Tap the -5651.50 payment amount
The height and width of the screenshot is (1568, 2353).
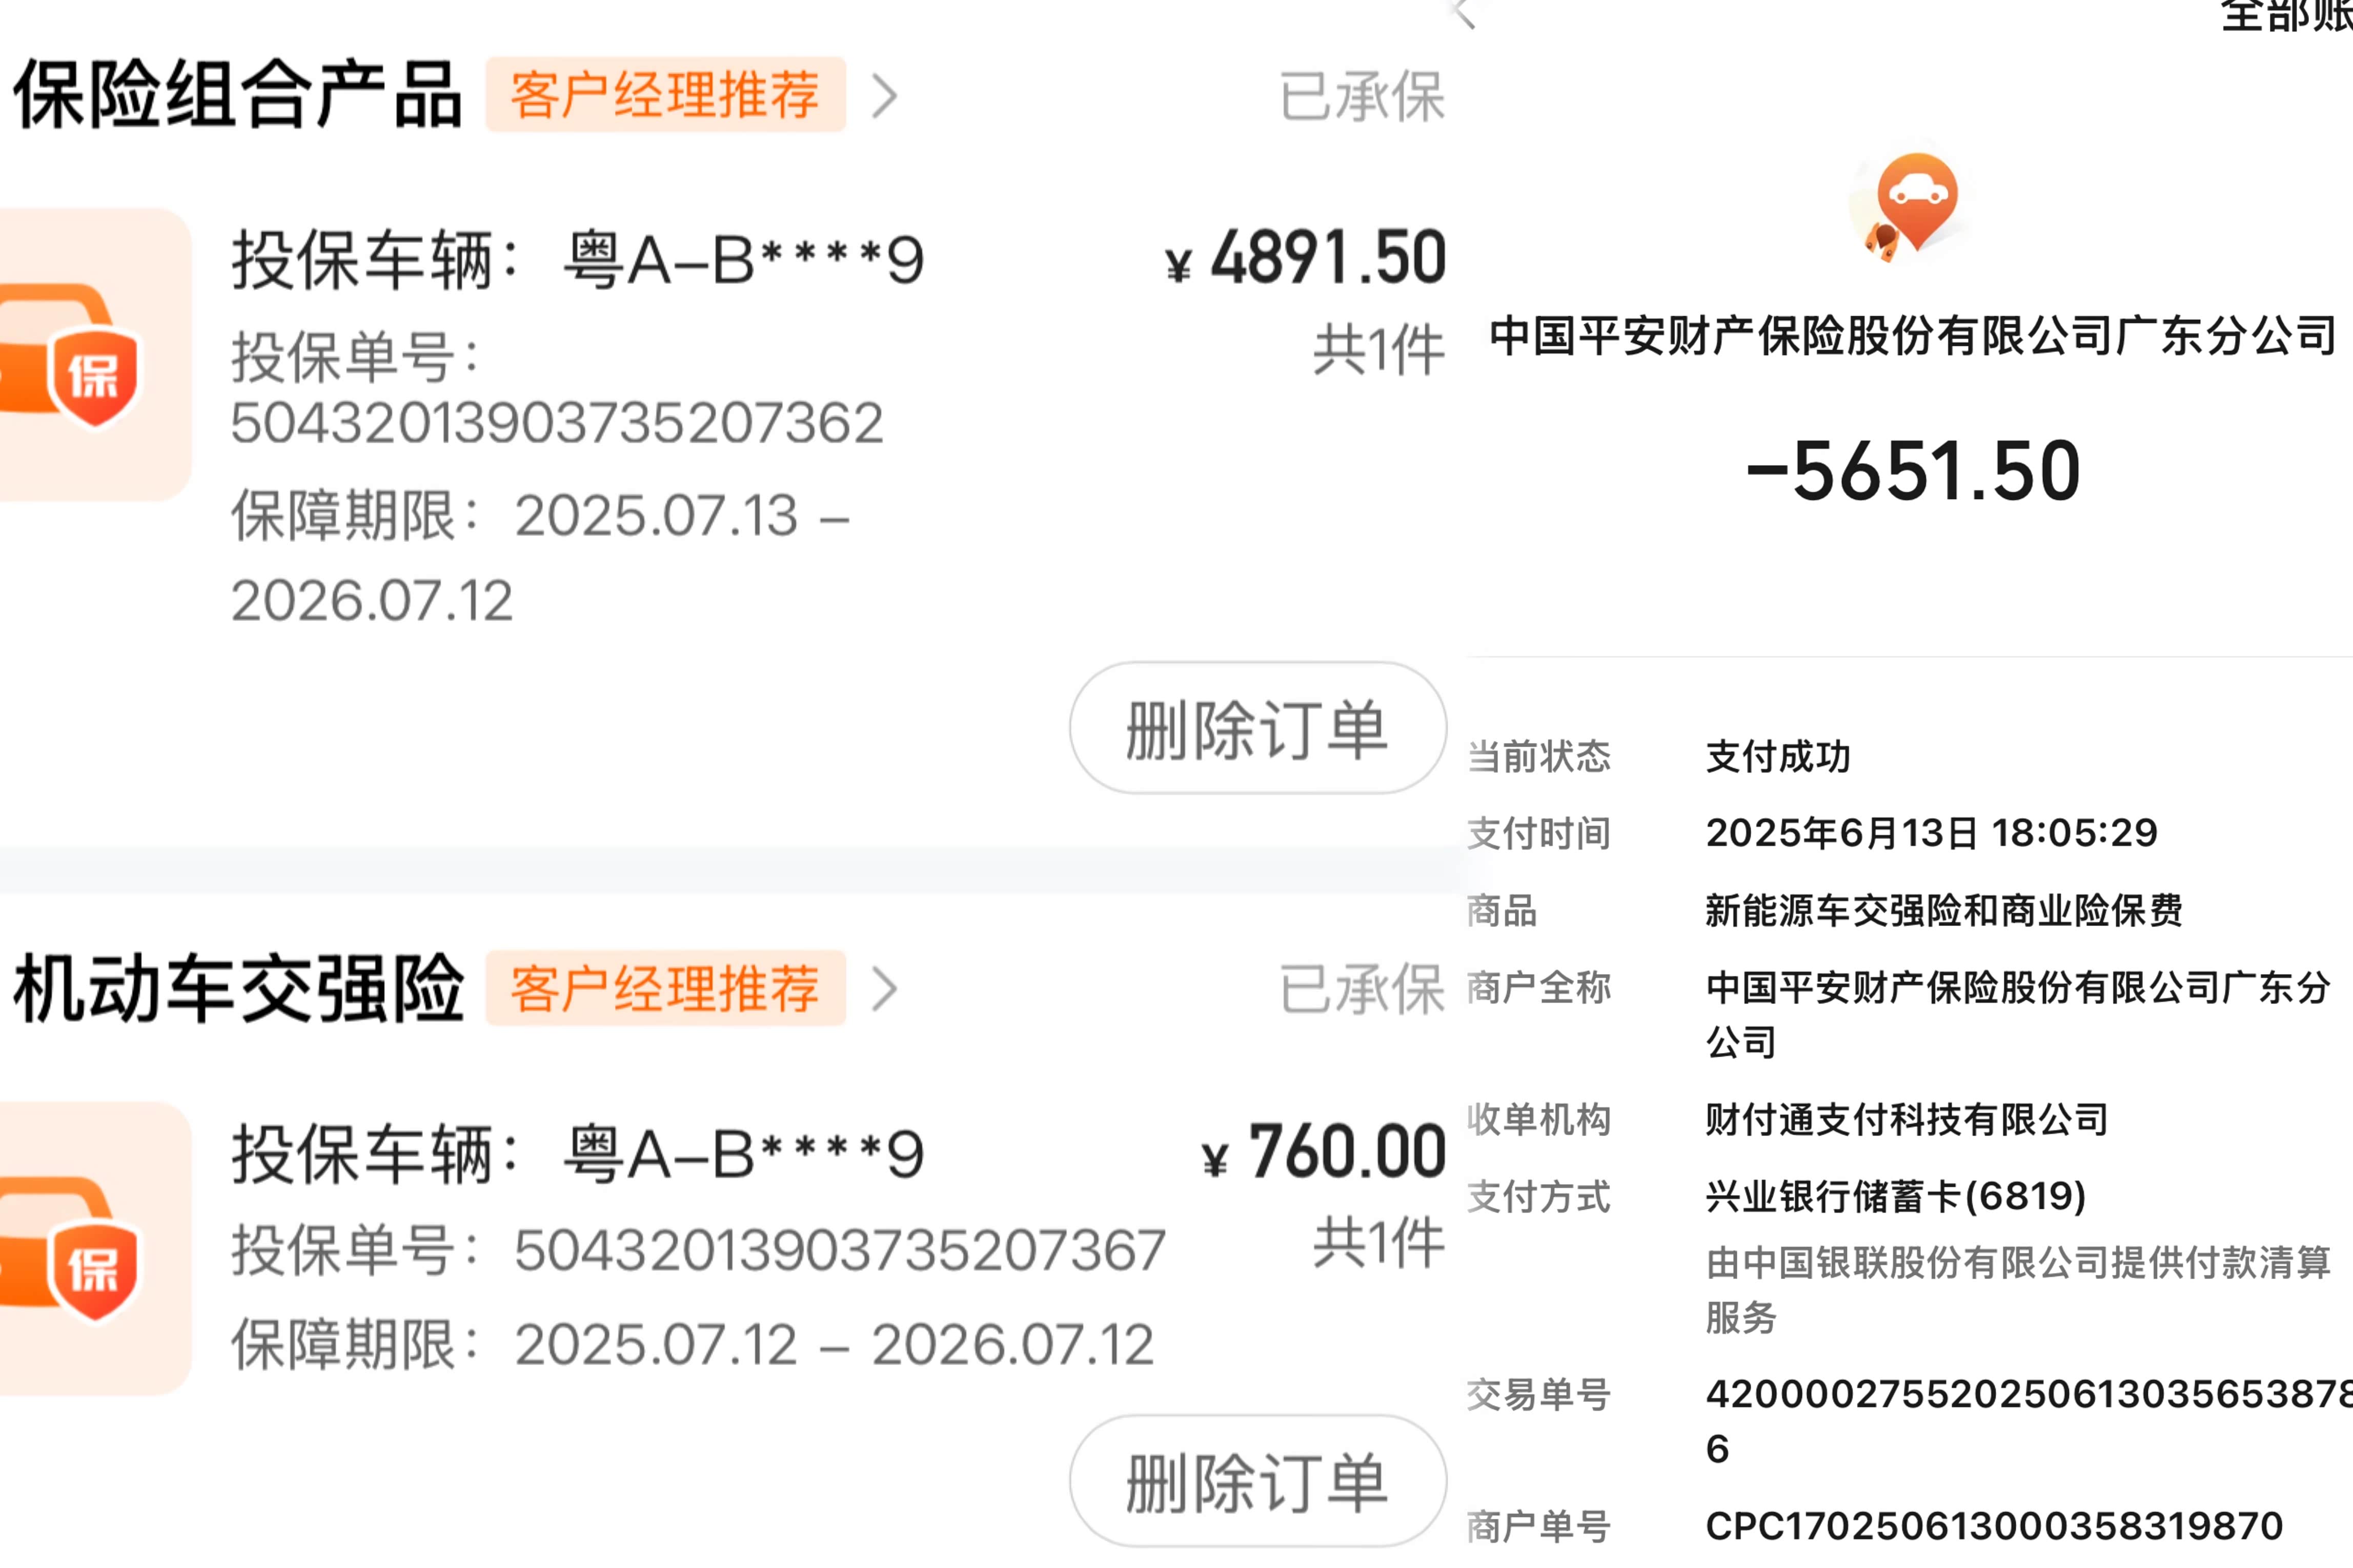point(1913,471)
